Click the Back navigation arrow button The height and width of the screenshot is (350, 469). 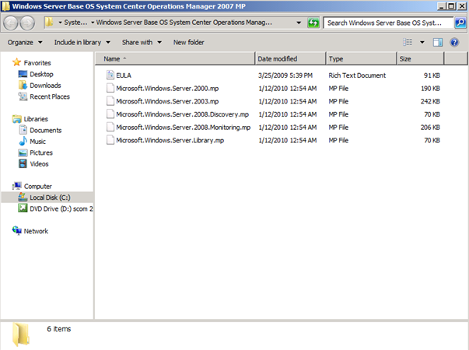pyautogui.click(x=13, y=23)
